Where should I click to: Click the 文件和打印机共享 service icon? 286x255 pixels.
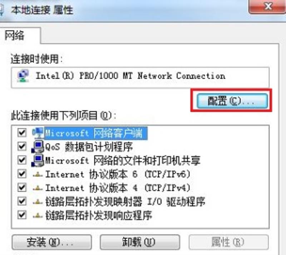click(x=38, y=160)
